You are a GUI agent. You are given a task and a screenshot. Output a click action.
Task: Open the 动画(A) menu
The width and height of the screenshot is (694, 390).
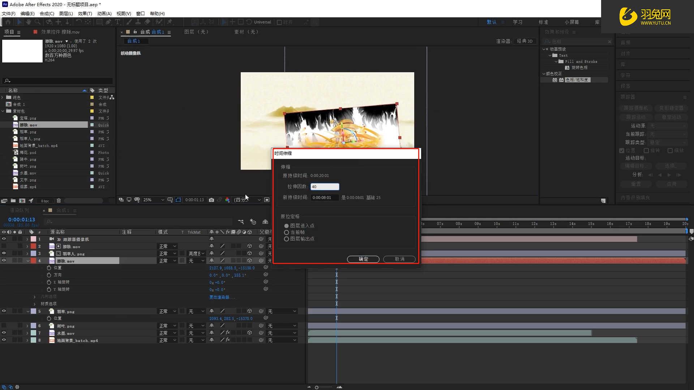104,13
